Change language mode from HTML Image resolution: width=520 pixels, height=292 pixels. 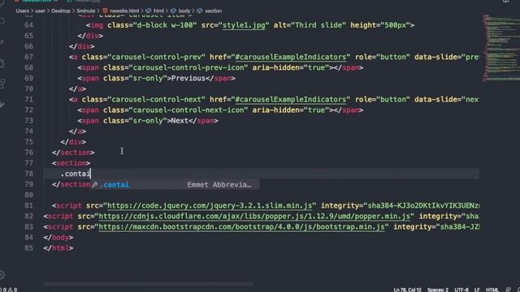click(492, 290)
